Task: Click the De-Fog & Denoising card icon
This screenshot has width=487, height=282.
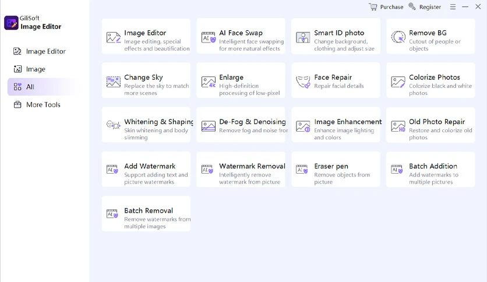Action: point(208,126)
